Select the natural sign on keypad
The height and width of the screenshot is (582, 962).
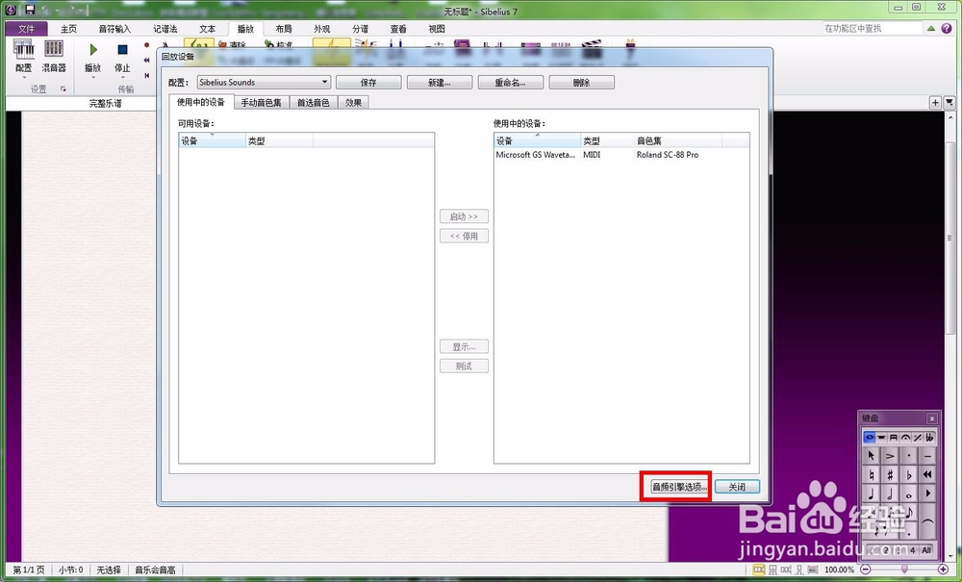pyautogui.click(x=871, y=474)
